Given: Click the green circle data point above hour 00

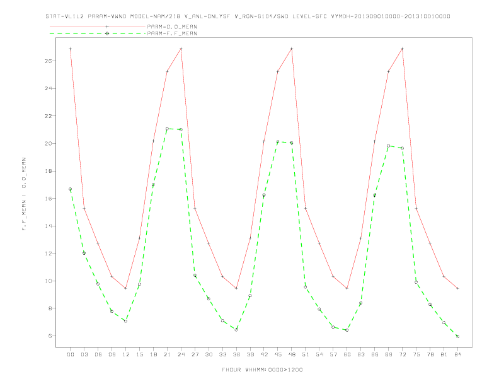Looking at the screenshot, I should (x=71, y=189).
